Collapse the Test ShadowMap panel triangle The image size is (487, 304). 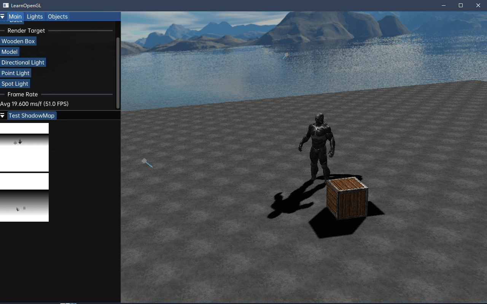(x=3, y=115)
